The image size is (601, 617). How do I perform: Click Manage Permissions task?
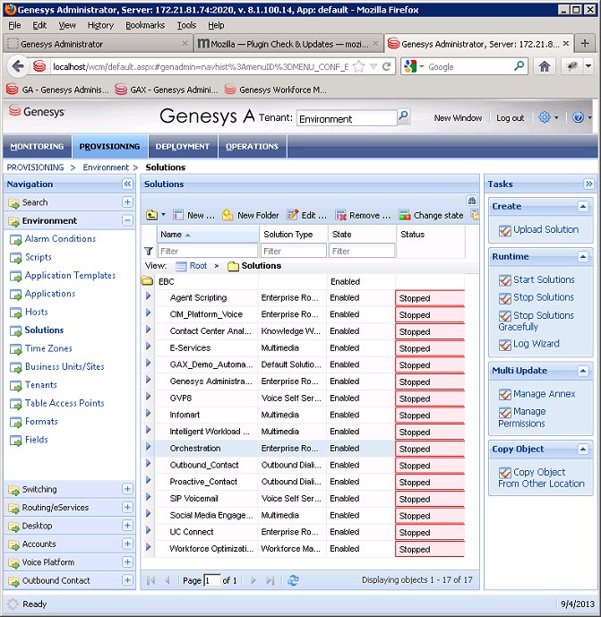(522, 417)
